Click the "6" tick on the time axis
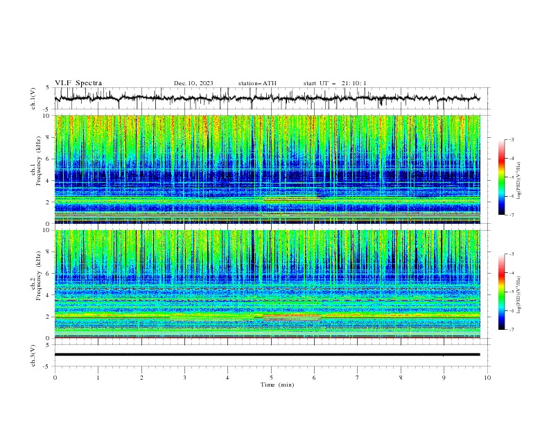Viewport: 549px width, 424px height. pyautogui.click(x=314, y=378)
